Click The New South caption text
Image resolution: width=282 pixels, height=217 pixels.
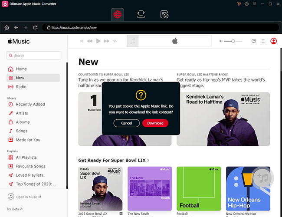point(138,214)
